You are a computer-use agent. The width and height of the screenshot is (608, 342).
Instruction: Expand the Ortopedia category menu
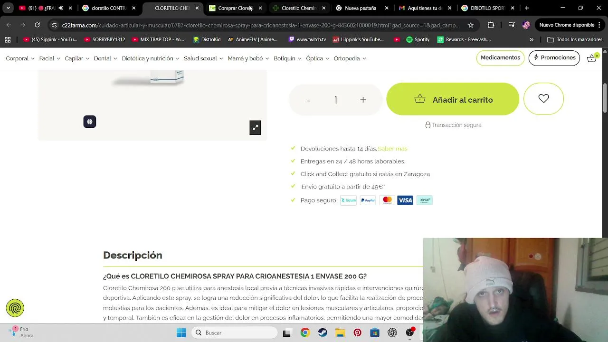350,58
